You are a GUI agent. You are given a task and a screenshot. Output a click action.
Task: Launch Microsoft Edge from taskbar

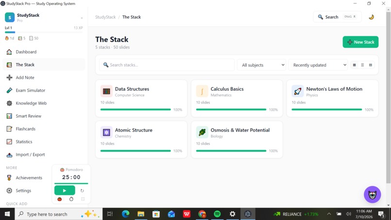click(126, 214)
